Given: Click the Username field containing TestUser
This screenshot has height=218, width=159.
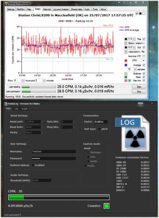Looking at the screenshot, I should point(54,152).
